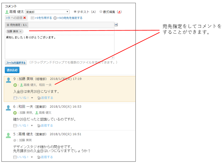Remove 加藤 美咲 from recipients

pos(20,31)
